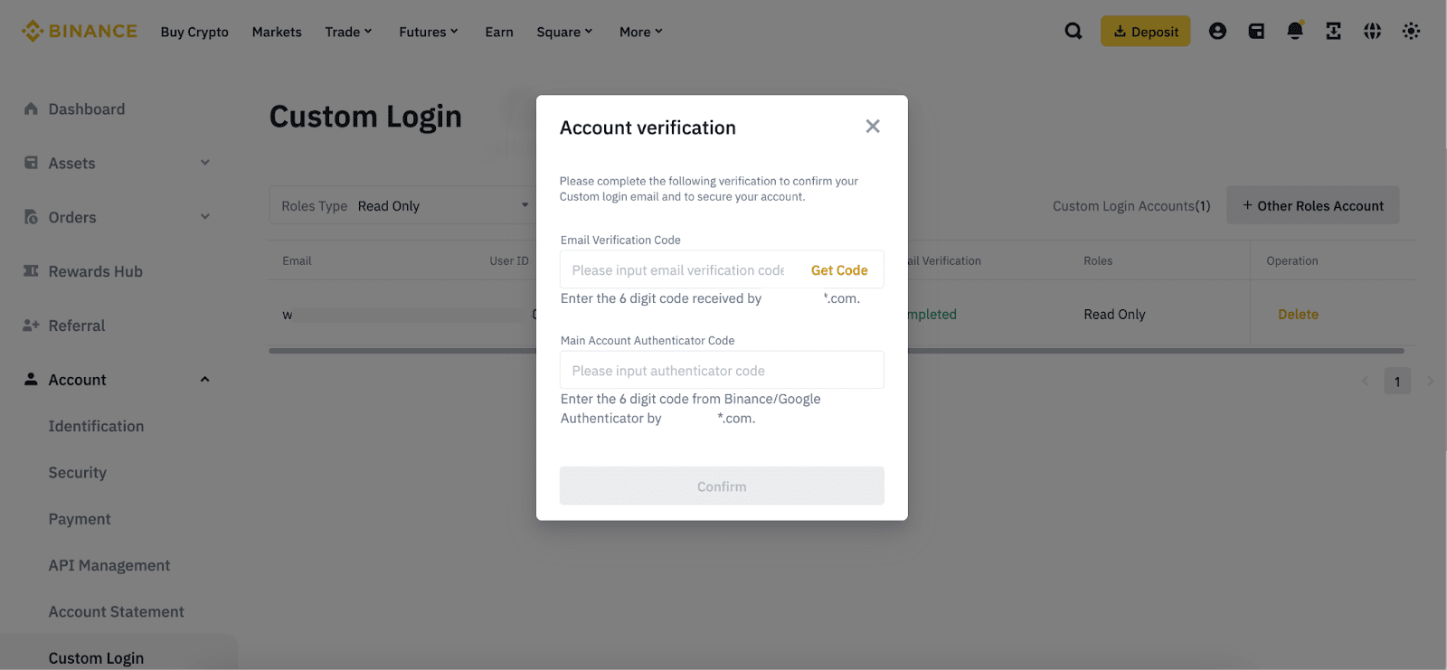Open the Trade menu

click(348, 32)
